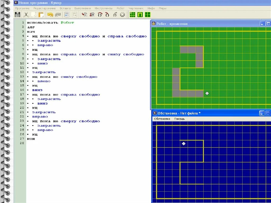Open the Миры menu
The height and width of the screenshot is (203, 271).
[163, 8]
